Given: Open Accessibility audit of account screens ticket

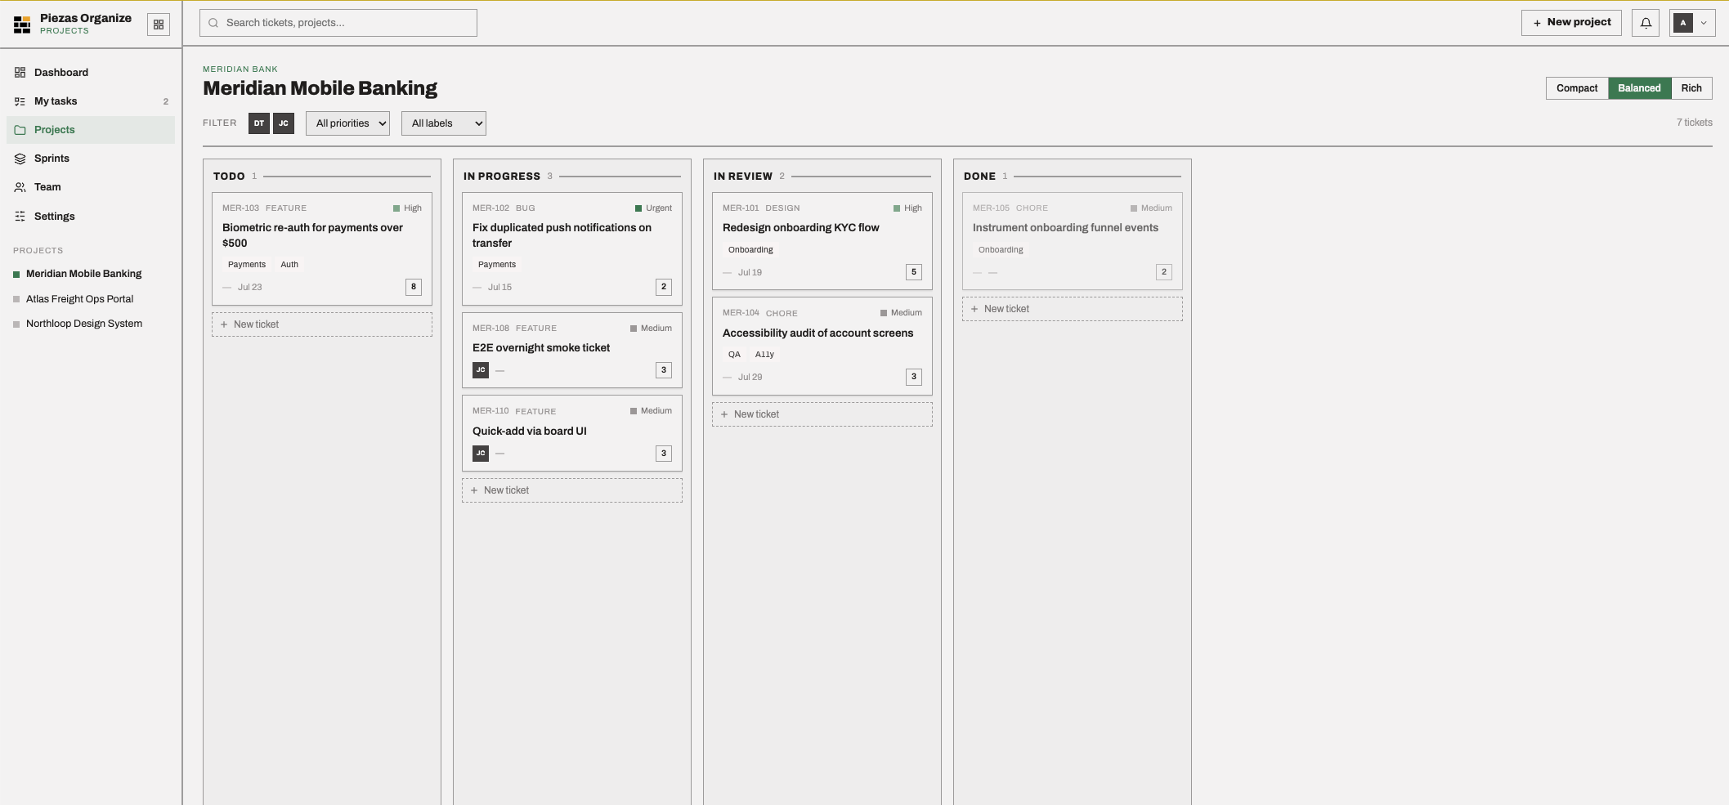Looking at the screenshot, I should [x=822, y=347].
